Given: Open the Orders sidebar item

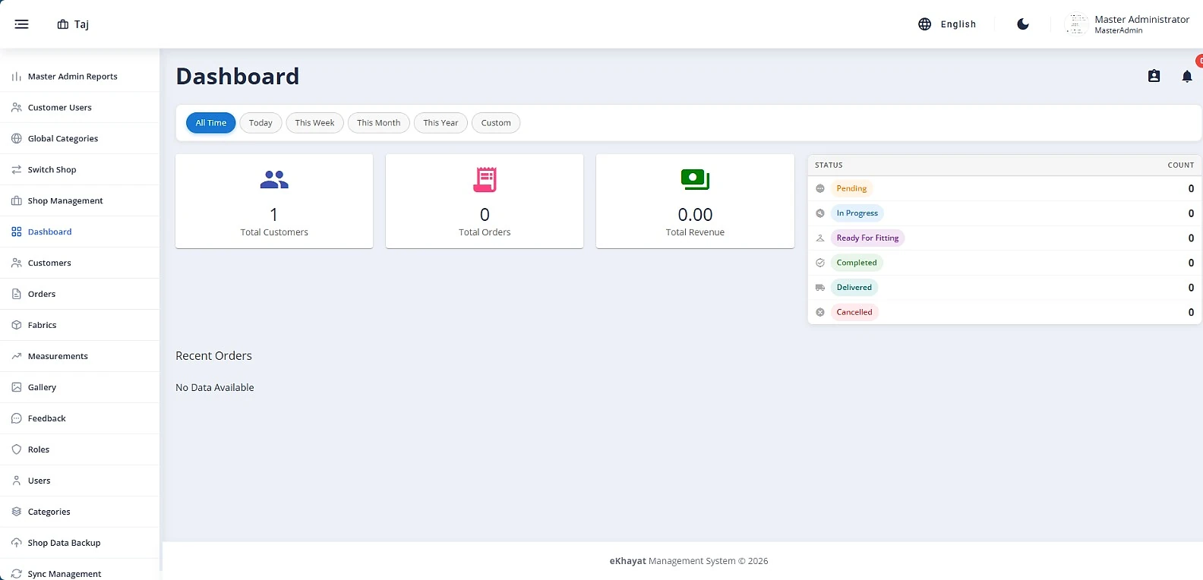Looking at the screenshot, I should (x=80, y=295).
